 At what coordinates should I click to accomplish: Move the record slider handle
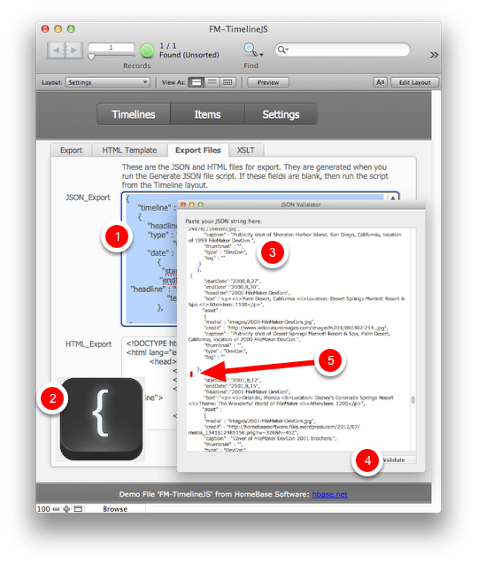coord(91,57)
